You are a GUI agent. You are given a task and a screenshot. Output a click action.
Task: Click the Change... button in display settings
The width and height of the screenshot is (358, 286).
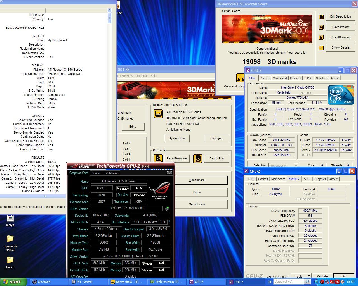coord(216,138)
